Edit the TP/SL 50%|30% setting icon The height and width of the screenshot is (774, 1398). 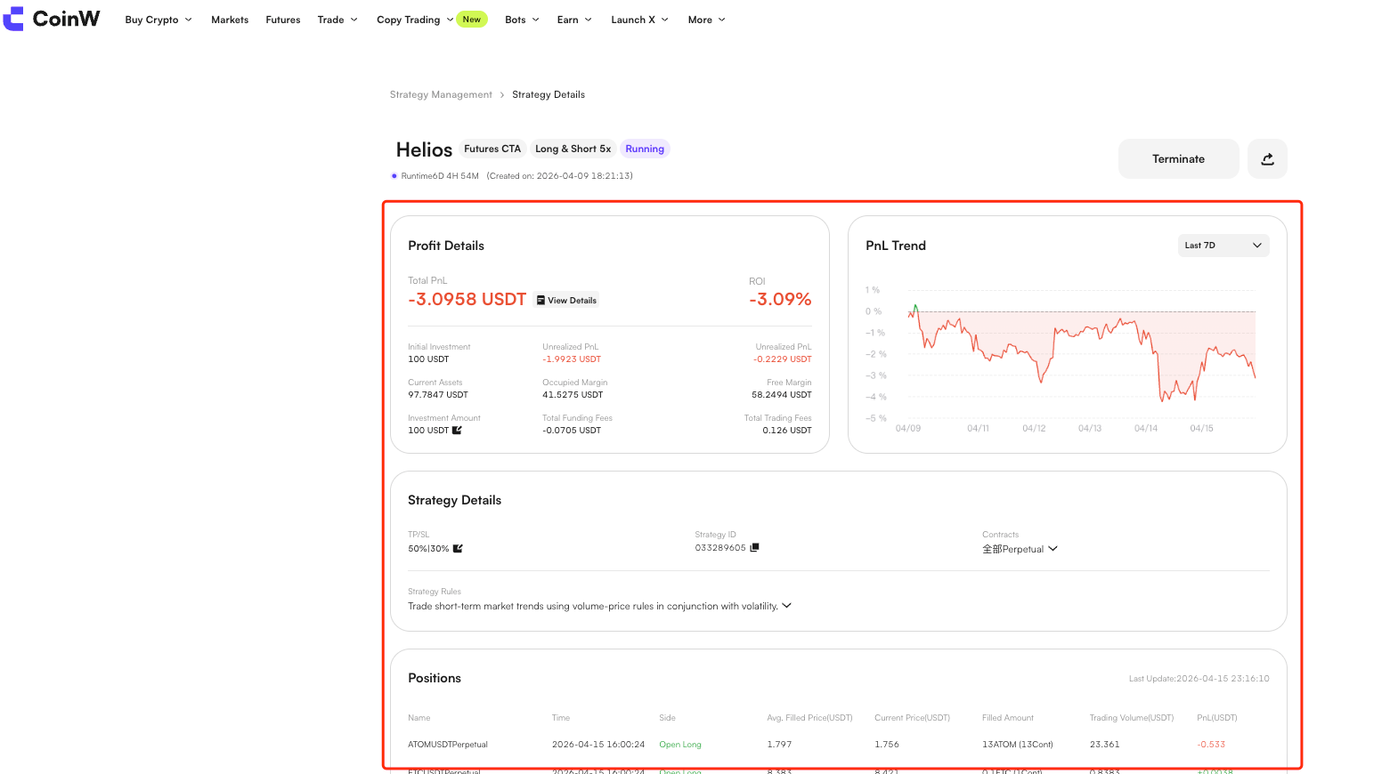click(x=458, y=549)
